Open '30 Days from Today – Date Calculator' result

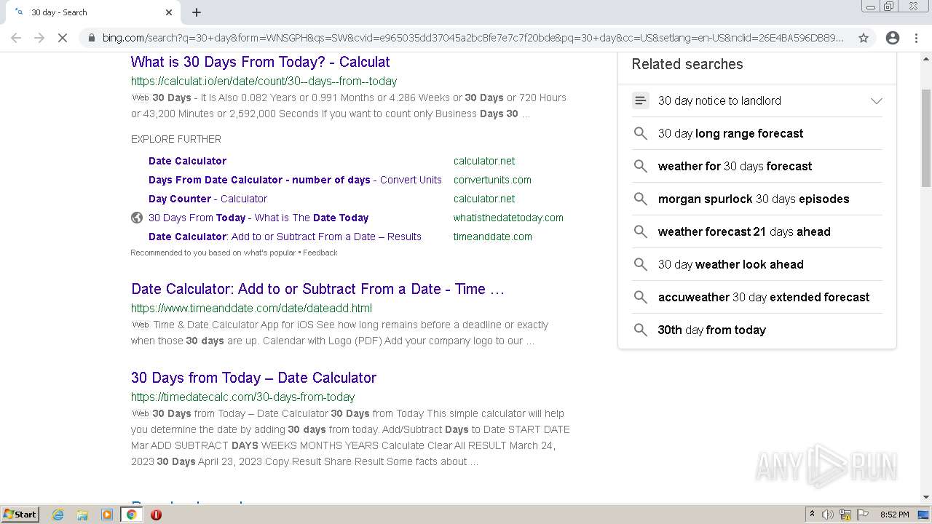(x=253, y=378)
